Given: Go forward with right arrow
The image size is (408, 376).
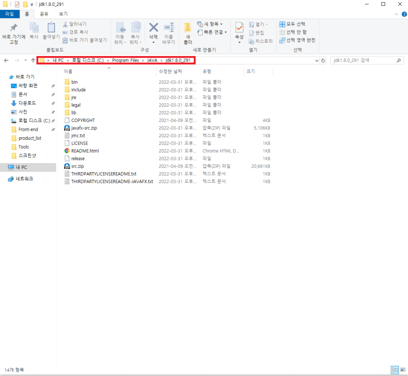Looking at the screenshot, I should click(17, 60).
